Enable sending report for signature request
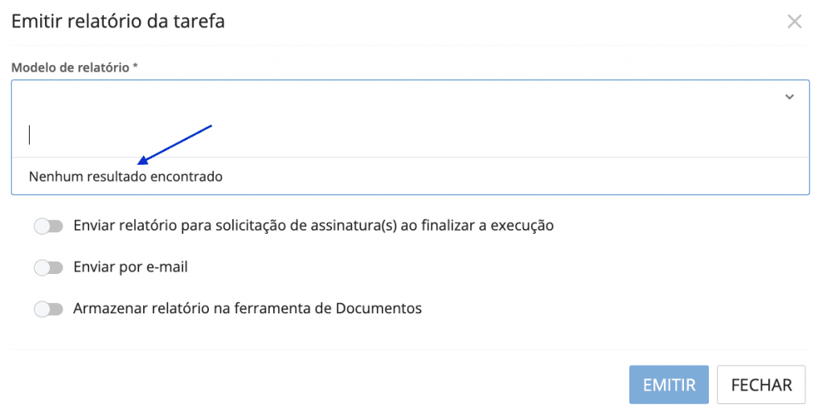 click(48, 227)
